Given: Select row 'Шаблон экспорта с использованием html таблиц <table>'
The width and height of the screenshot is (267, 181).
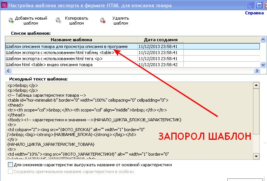Looking at the screenshot, I should click(132, 53).
